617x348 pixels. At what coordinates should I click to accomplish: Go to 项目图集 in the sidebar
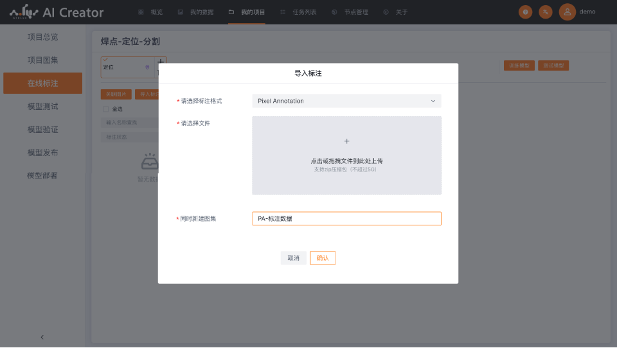42,60
